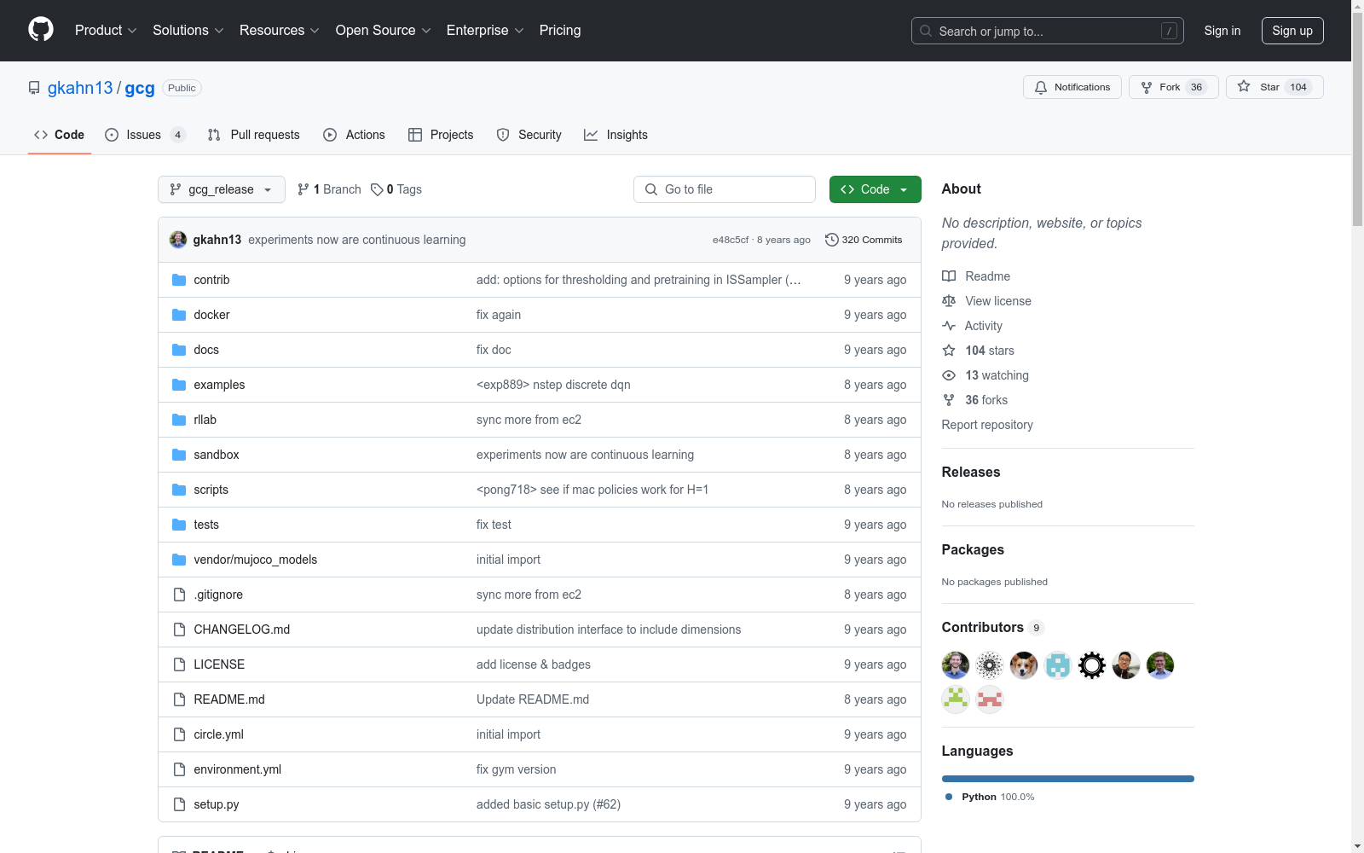Click the fork icon next to 36 forks
Image resolution: width=1364 pixels, height=853 pixels.
coord(949,400)
